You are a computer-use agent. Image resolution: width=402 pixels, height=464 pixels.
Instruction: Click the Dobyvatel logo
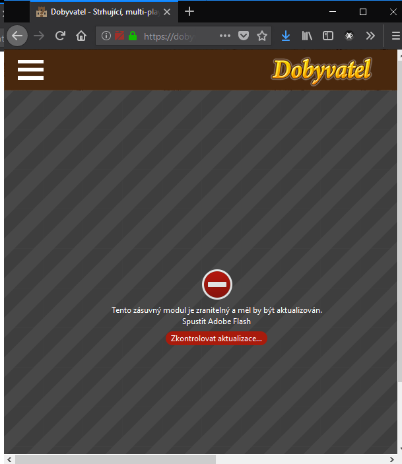tap(321, 69)
